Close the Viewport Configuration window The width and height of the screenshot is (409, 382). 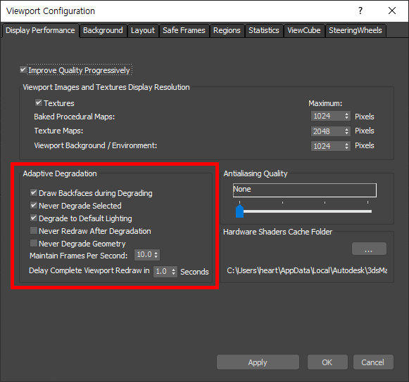[392, 11]
